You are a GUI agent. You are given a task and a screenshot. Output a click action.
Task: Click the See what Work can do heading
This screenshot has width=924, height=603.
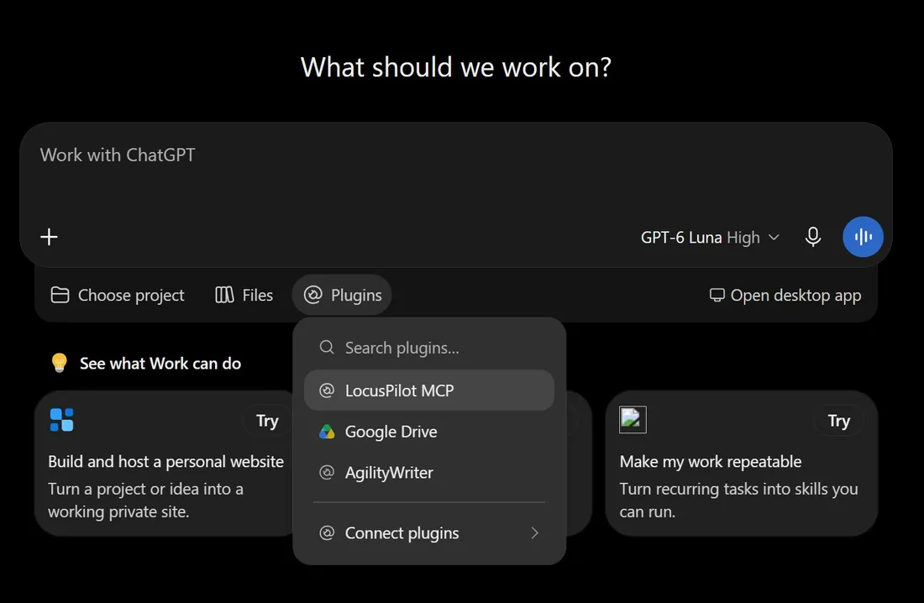160,364
